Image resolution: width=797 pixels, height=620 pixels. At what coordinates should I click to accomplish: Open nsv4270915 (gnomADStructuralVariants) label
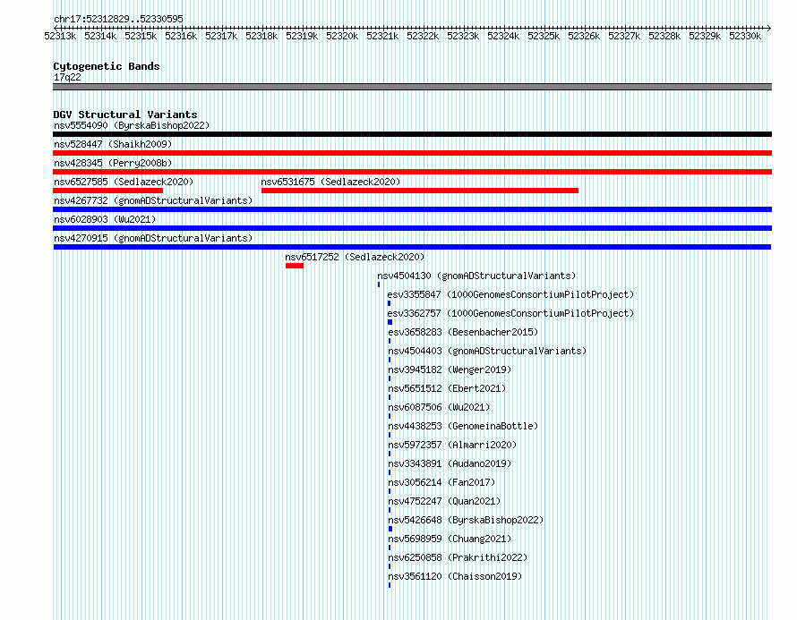(x=153, y=238)
